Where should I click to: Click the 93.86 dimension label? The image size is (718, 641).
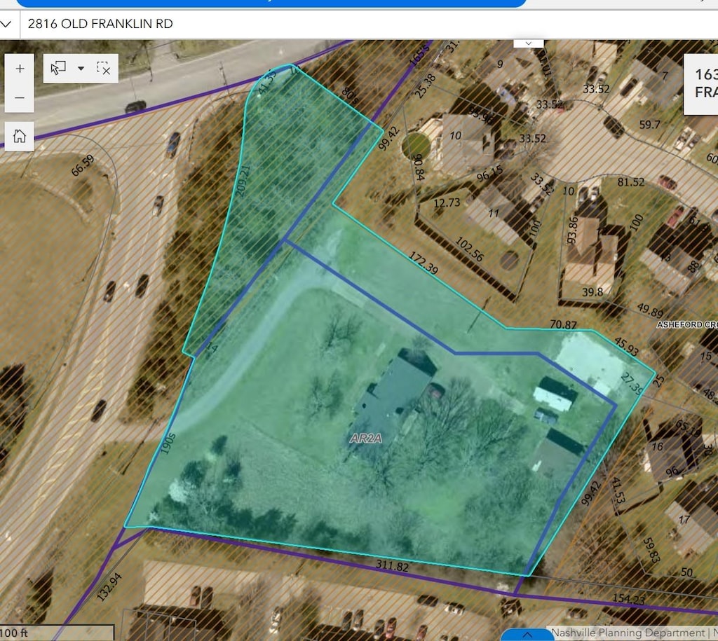(572, 230)
